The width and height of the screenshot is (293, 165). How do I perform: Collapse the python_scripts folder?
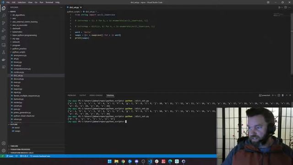19,52
